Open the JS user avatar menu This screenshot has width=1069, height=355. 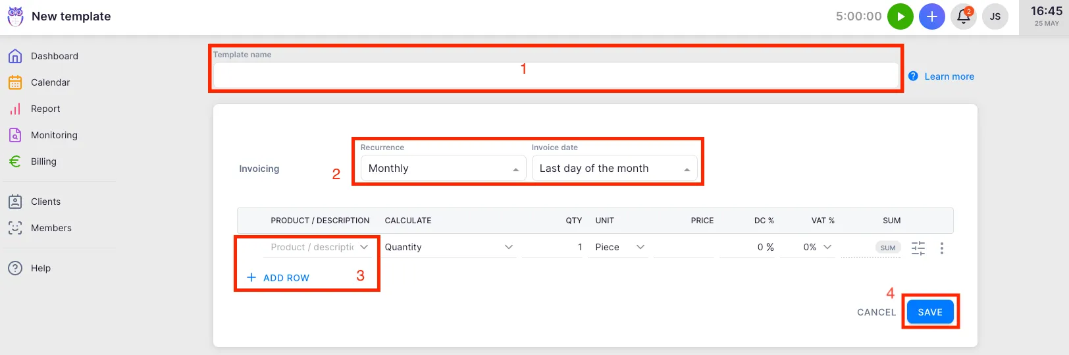(995, 16)
